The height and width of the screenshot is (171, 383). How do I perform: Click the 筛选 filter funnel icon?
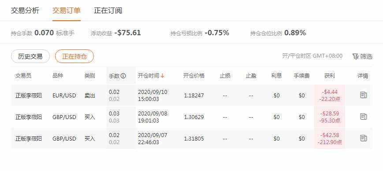(x=356, y=56)
